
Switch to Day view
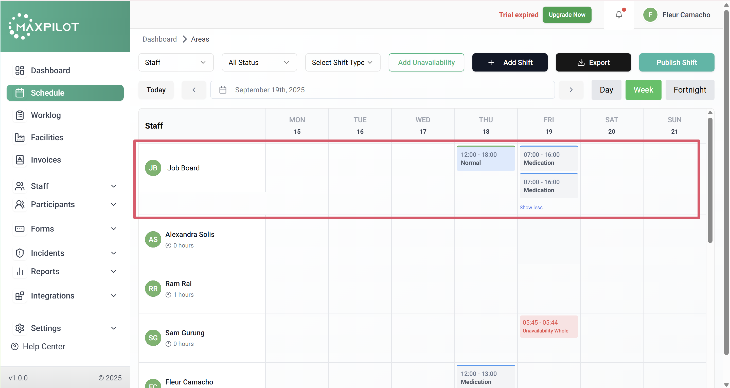606,90
